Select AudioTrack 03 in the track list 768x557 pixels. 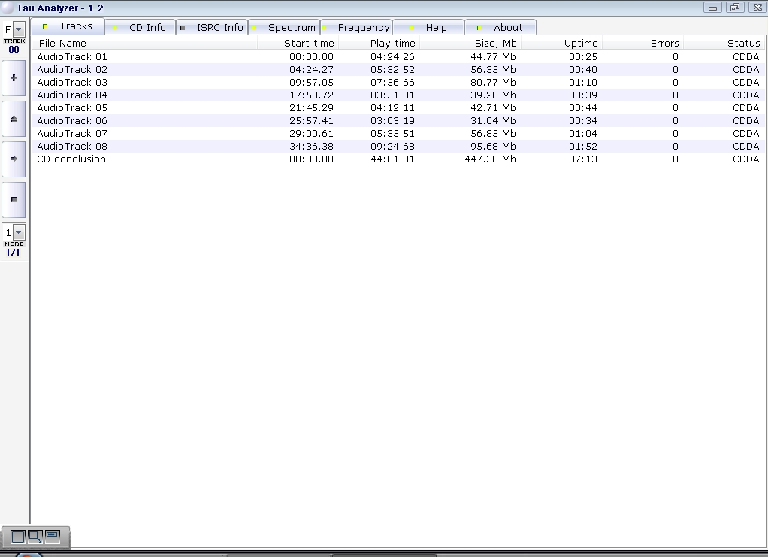[x=72, y=83]
